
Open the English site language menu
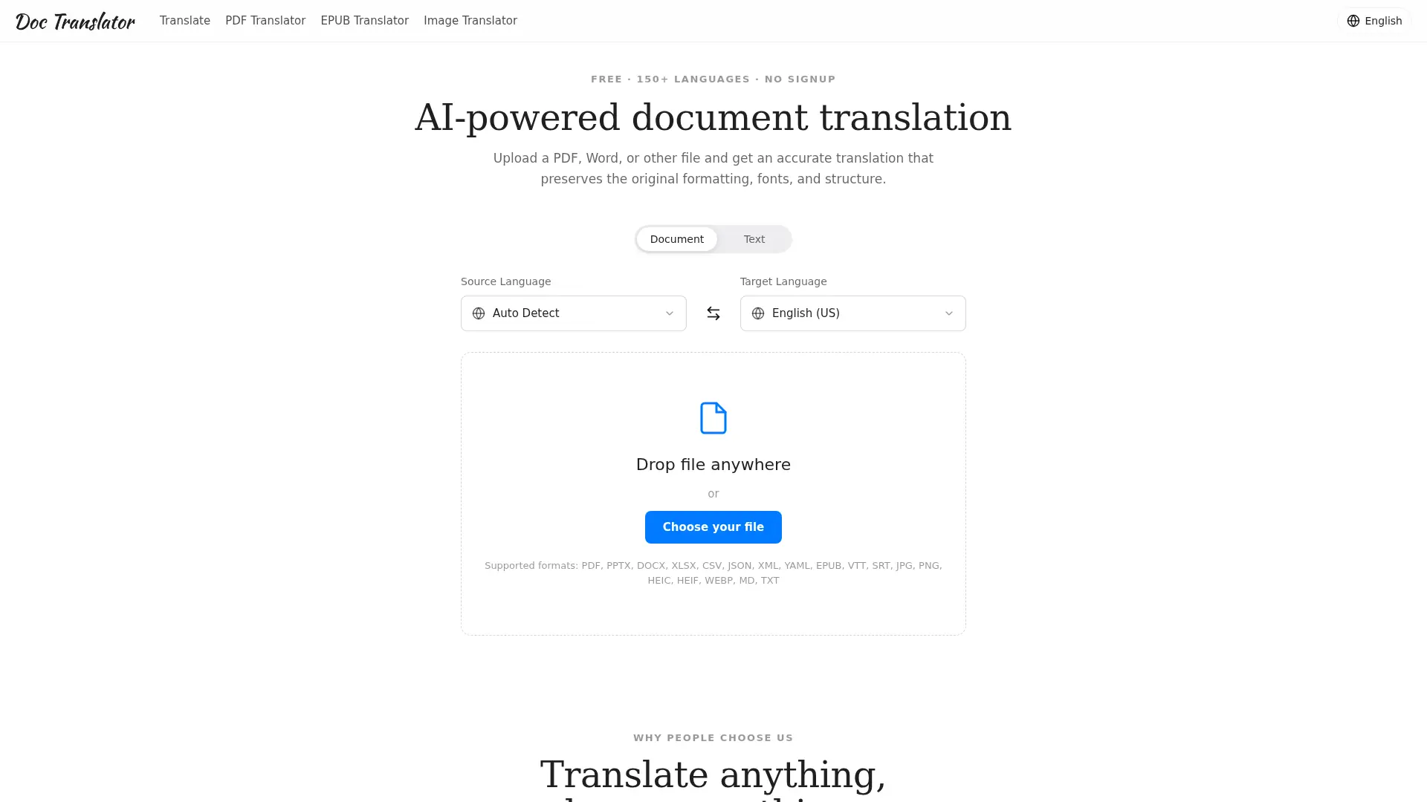point(1374,21)
